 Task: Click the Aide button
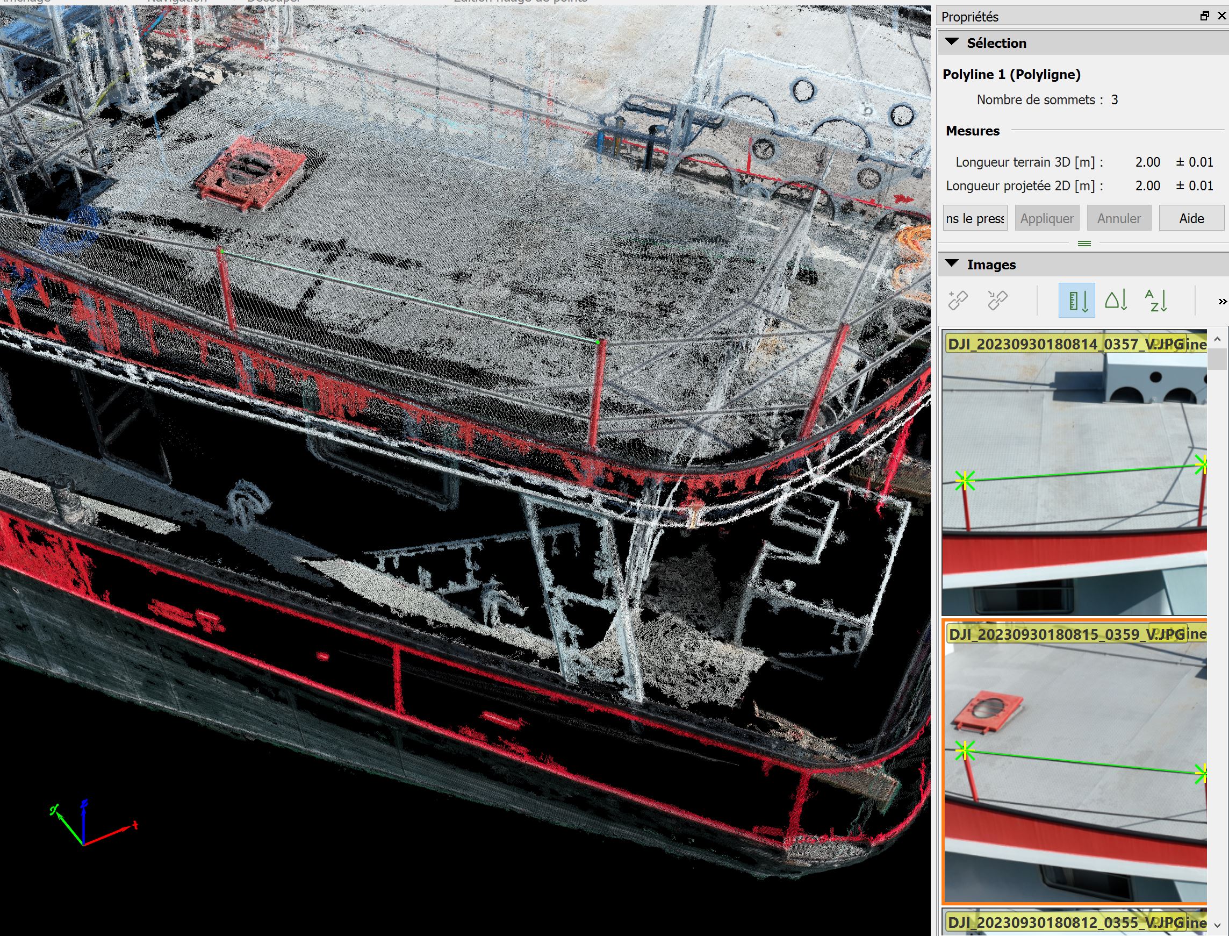(1191, 218)
